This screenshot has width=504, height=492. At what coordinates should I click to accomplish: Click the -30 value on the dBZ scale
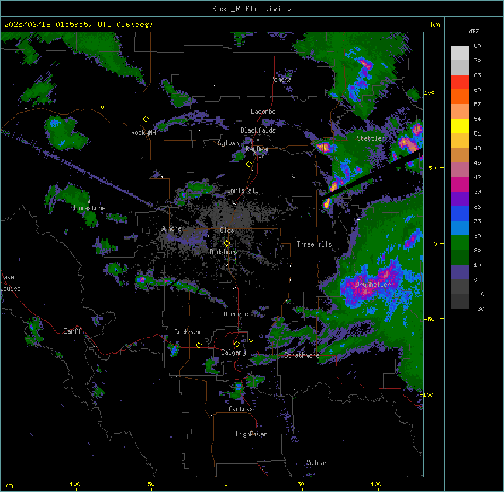479,309
